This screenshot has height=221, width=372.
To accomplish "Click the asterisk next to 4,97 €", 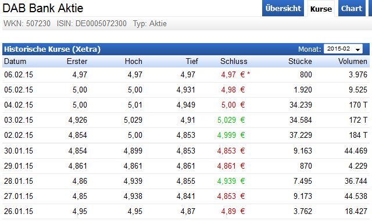I will [x=248, y=74].
